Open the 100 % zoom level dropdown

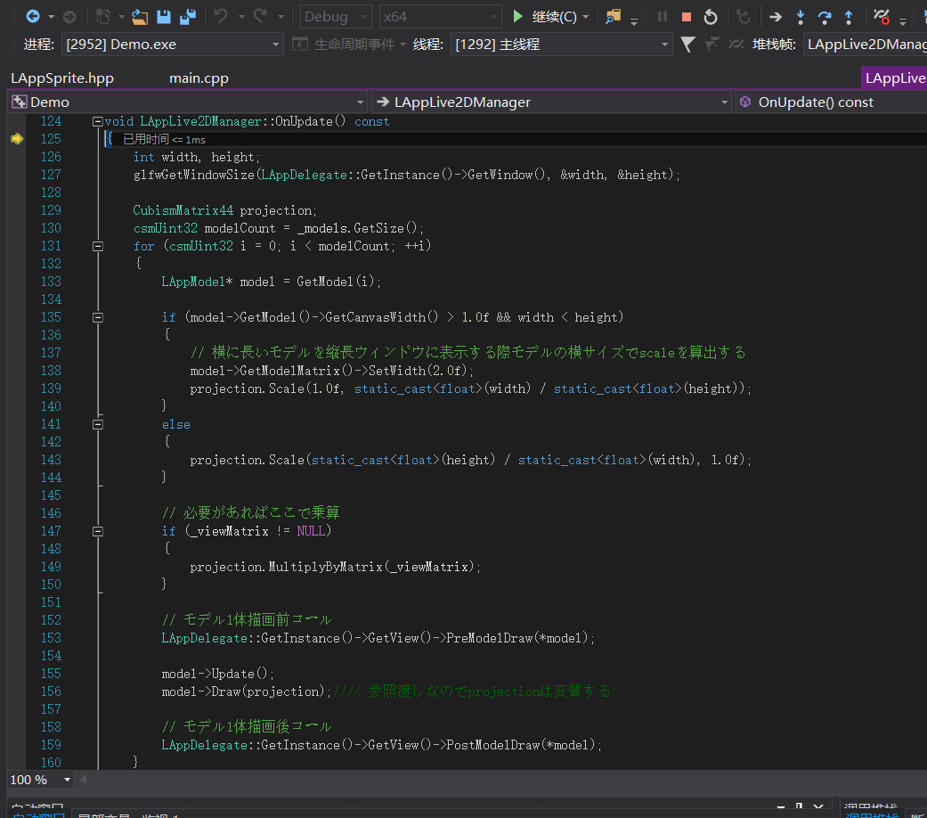[67, 780]
